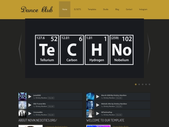Open the Ekb Trance Mix title

click(x=39, y=104)
